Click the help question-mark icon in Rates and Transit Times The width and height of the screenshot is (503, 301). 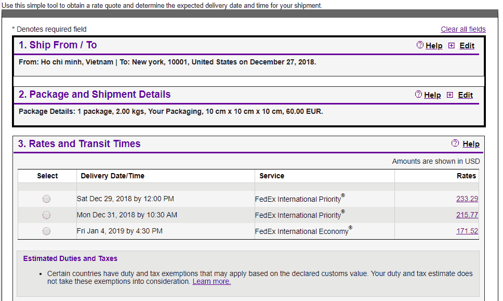pyautogui.click(x=455, y=143)
